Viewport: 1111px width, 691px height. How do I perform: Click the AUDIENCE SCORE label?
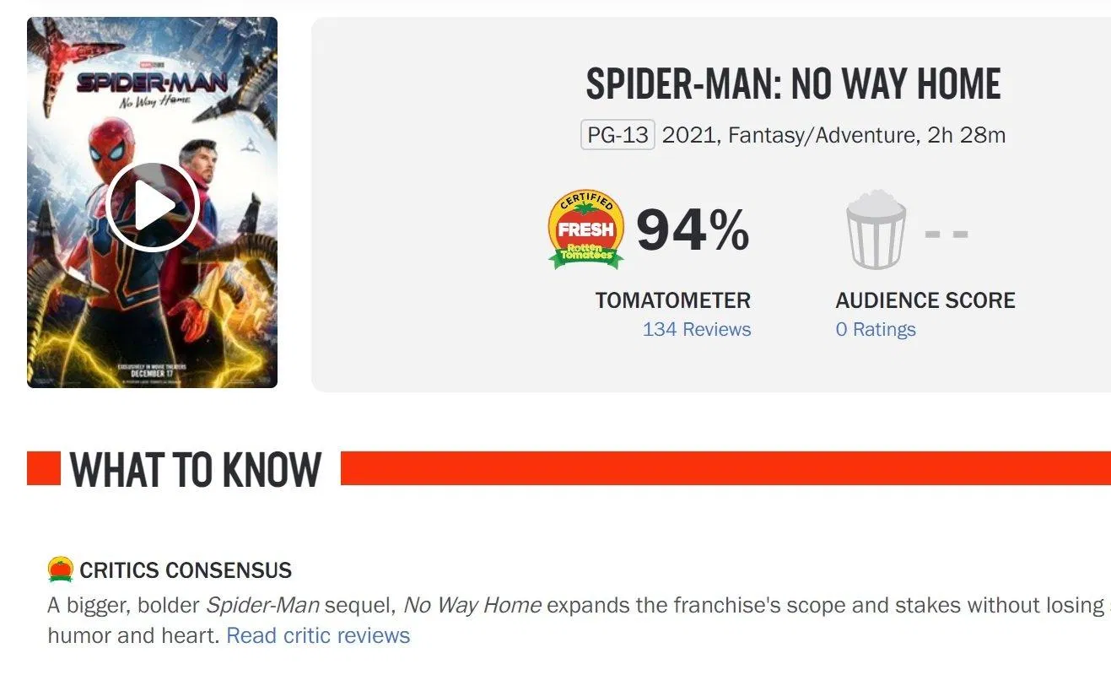tap(925, 300)
